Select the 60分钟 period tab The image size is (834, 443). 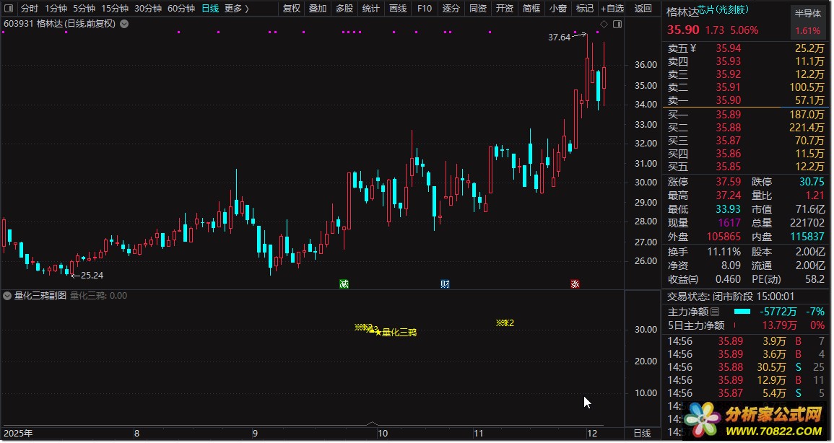click(x=181, y=9)
